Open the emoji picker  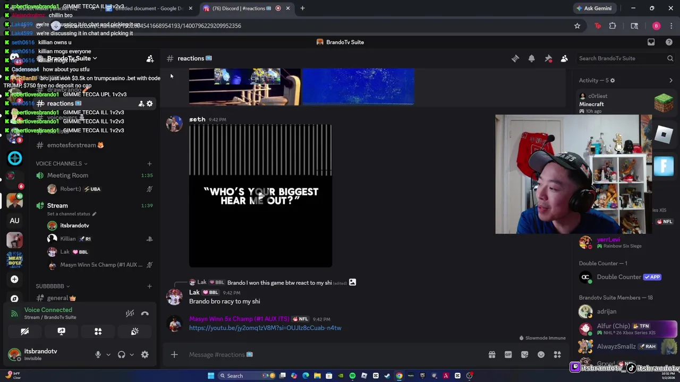tap(541, 354)
